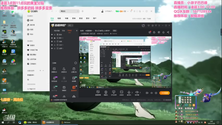
Task: Switch to the 用户 tab in QQ Music
Action: [95, 18]
